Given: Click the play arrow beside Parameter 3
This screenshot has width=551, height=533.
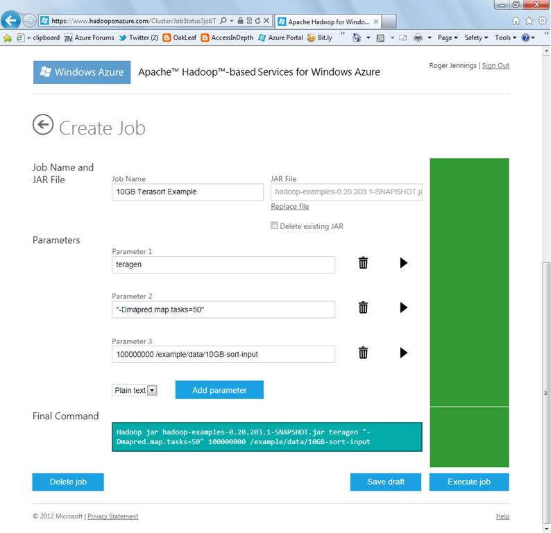Looking at the screenshot, I should click(x=403, y=353).
